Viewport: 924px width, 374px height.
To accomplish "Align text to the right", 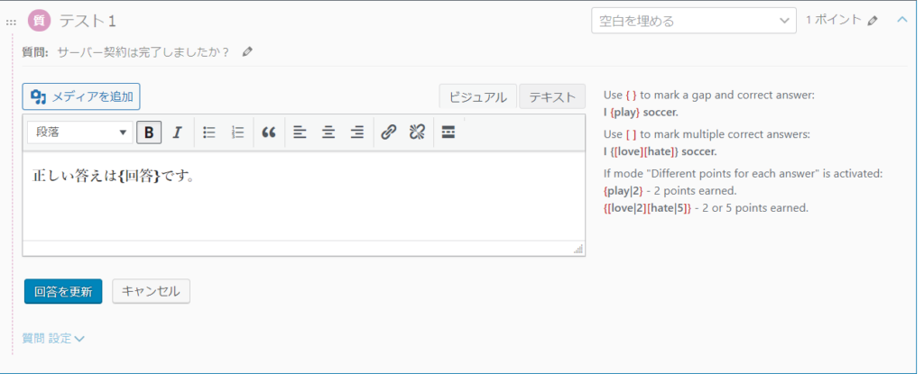I will (357, 132).
